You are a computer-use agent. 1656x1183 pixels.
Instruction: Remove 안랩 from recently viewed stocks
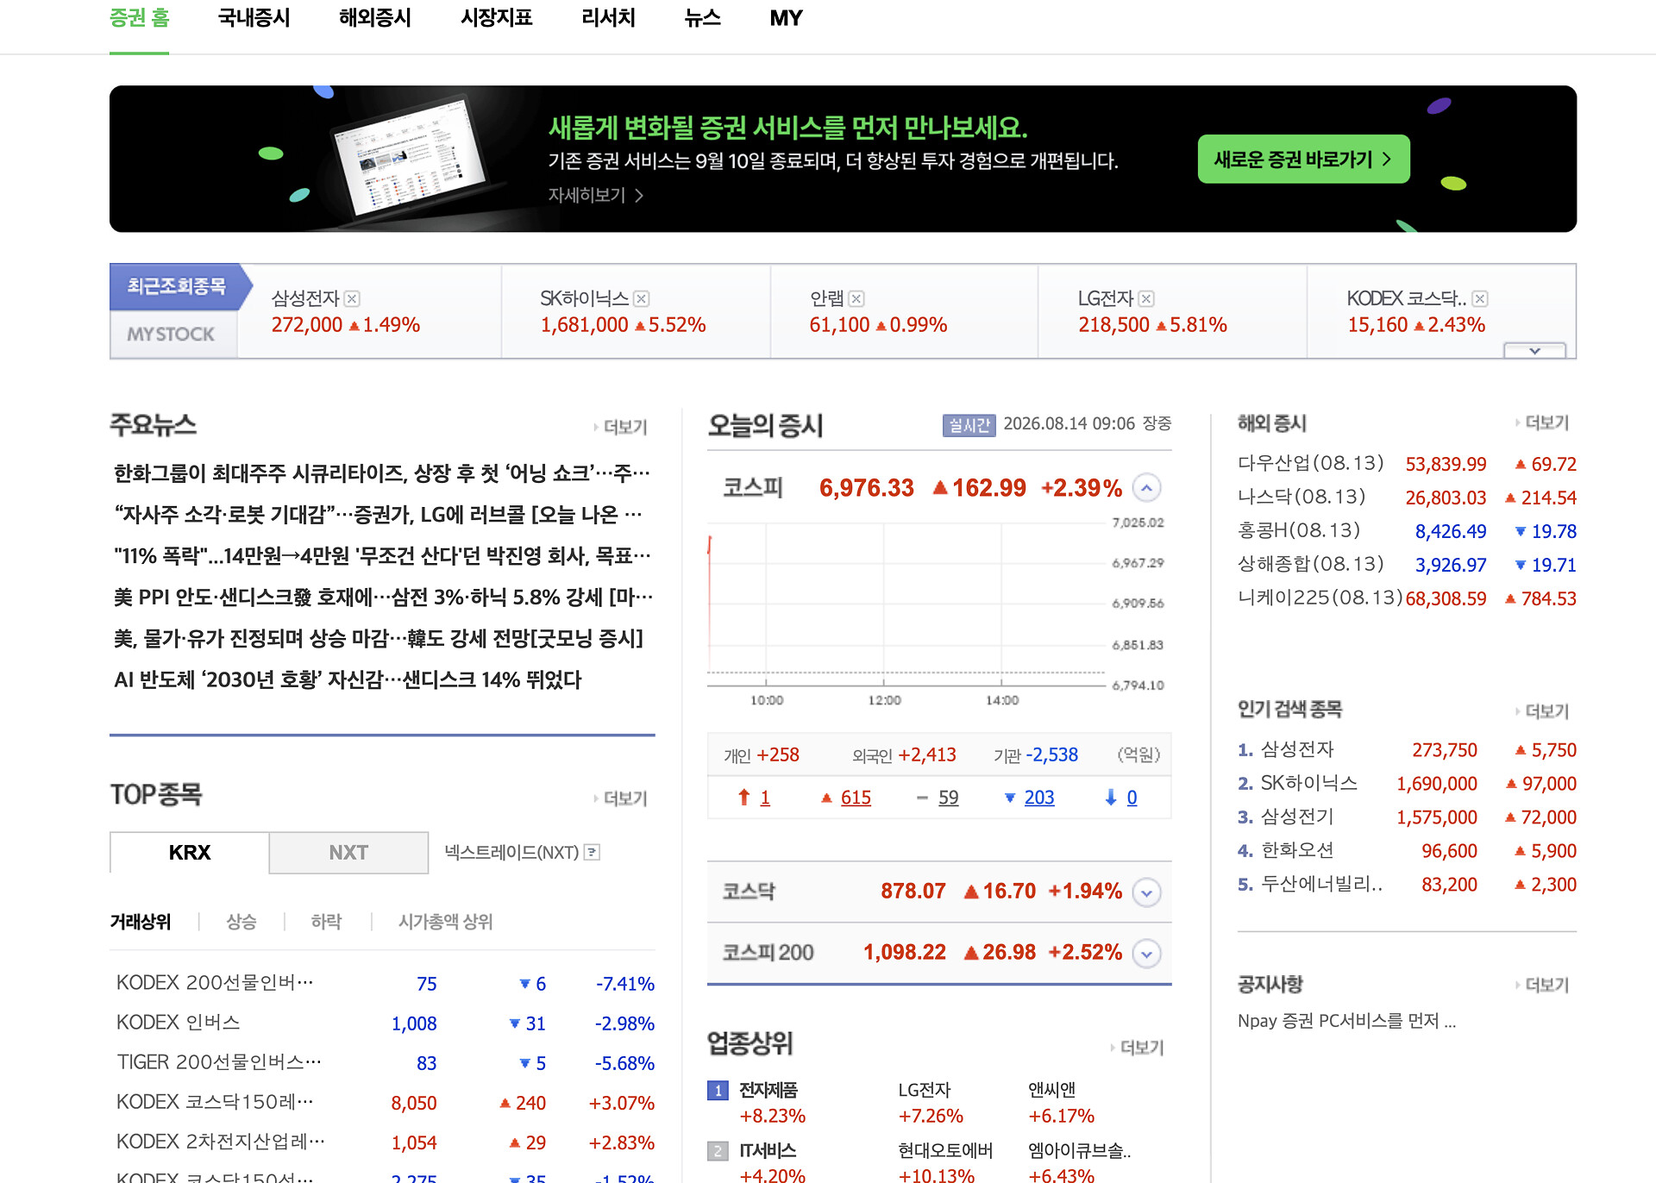point(856,298)
